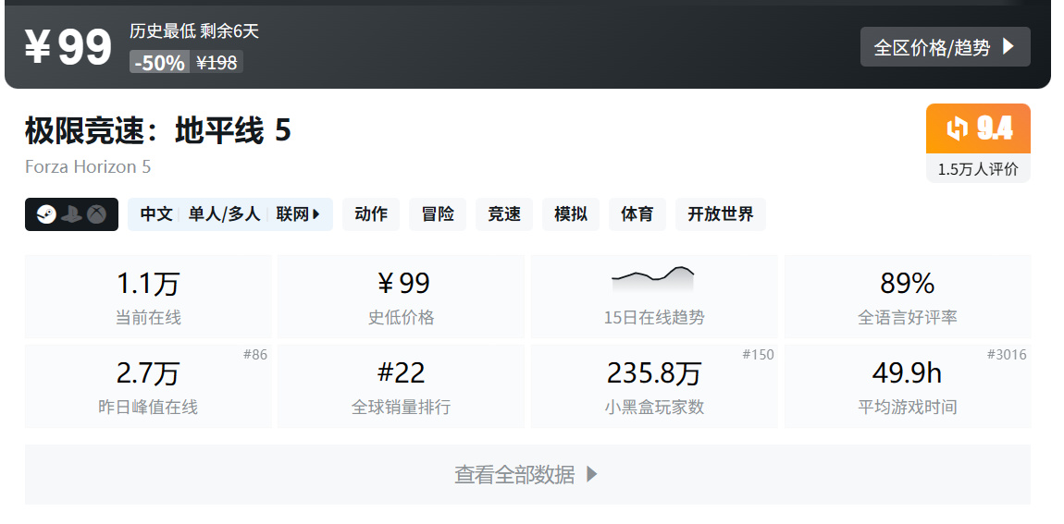Select the 开放世界 genre tag

[721, 214]
